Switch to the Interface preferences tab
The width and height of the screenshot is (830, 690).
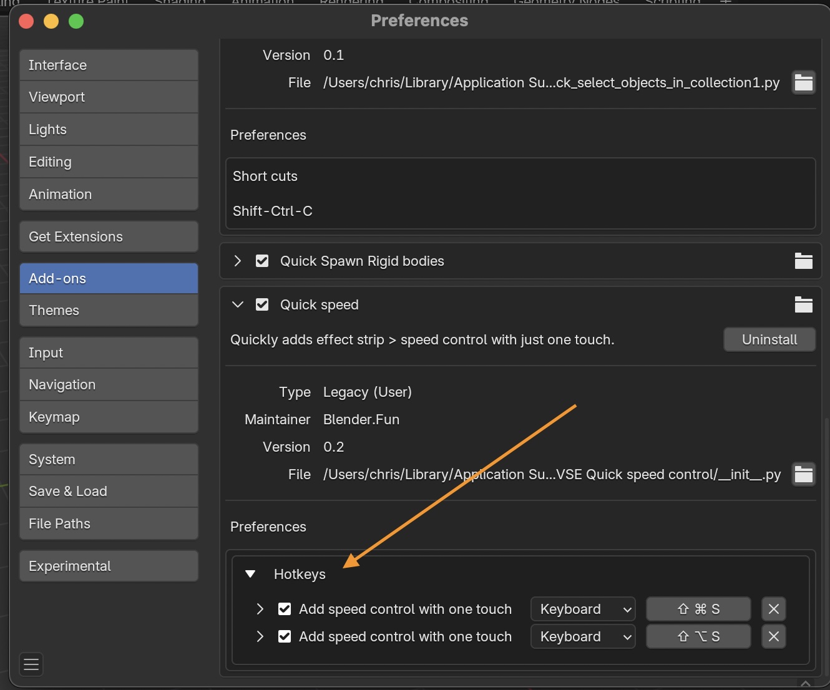coord(109,65)
